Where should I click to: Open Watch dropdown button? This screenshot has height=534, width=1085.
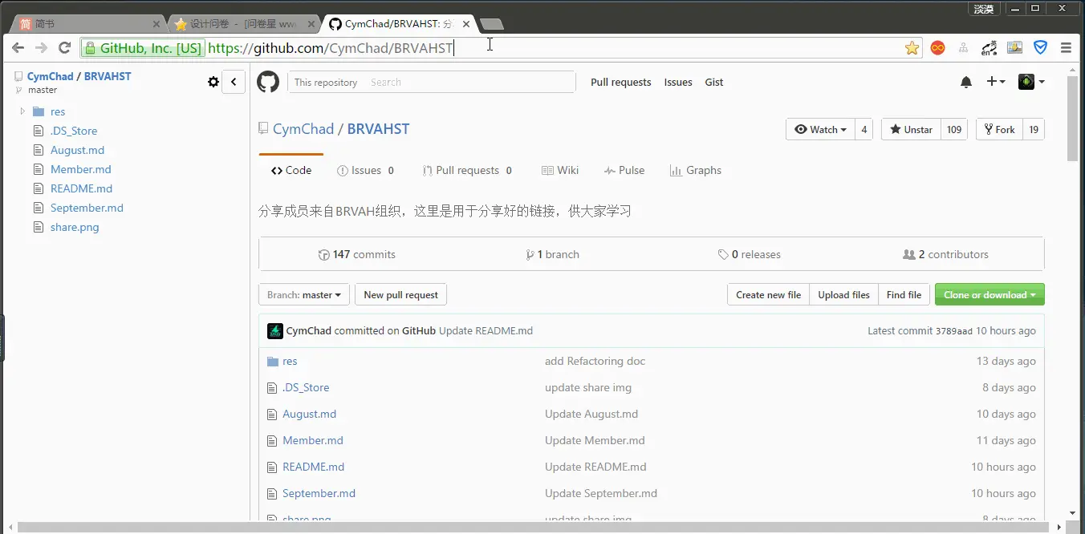[820, 129]
